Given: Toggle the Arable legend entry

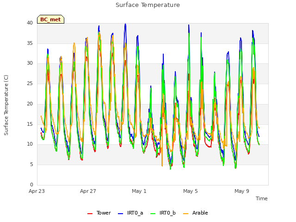Looking at the screenshot, I should 196,213.
